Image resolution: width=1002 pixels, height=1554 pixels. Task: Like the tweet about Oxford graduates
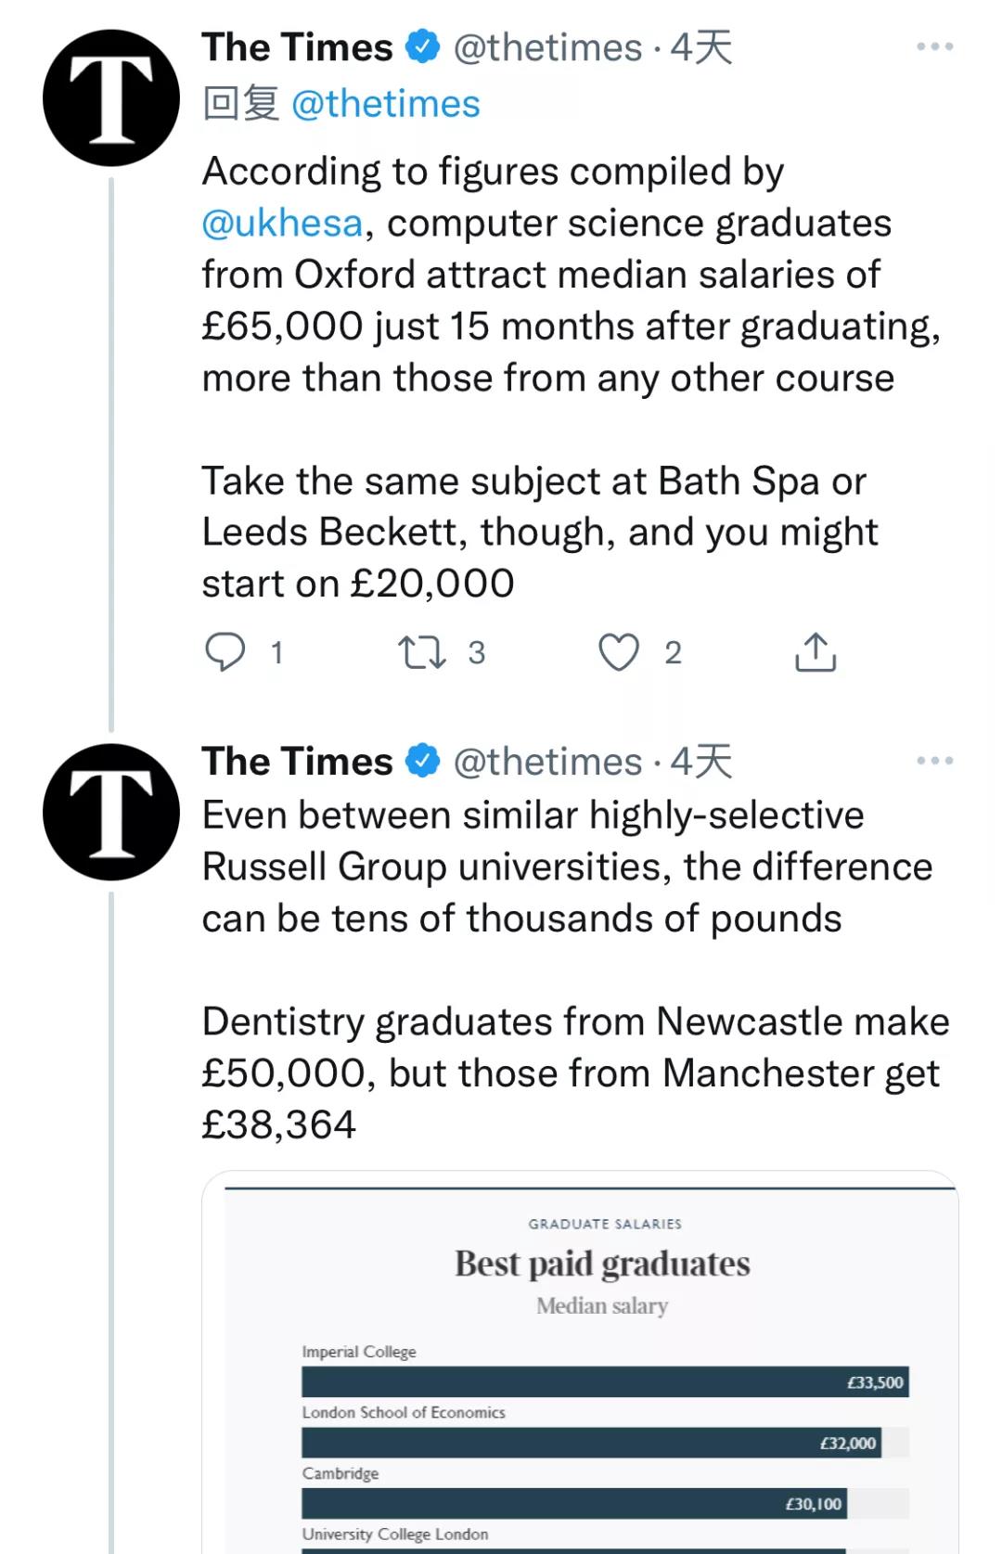click(618, 651)
